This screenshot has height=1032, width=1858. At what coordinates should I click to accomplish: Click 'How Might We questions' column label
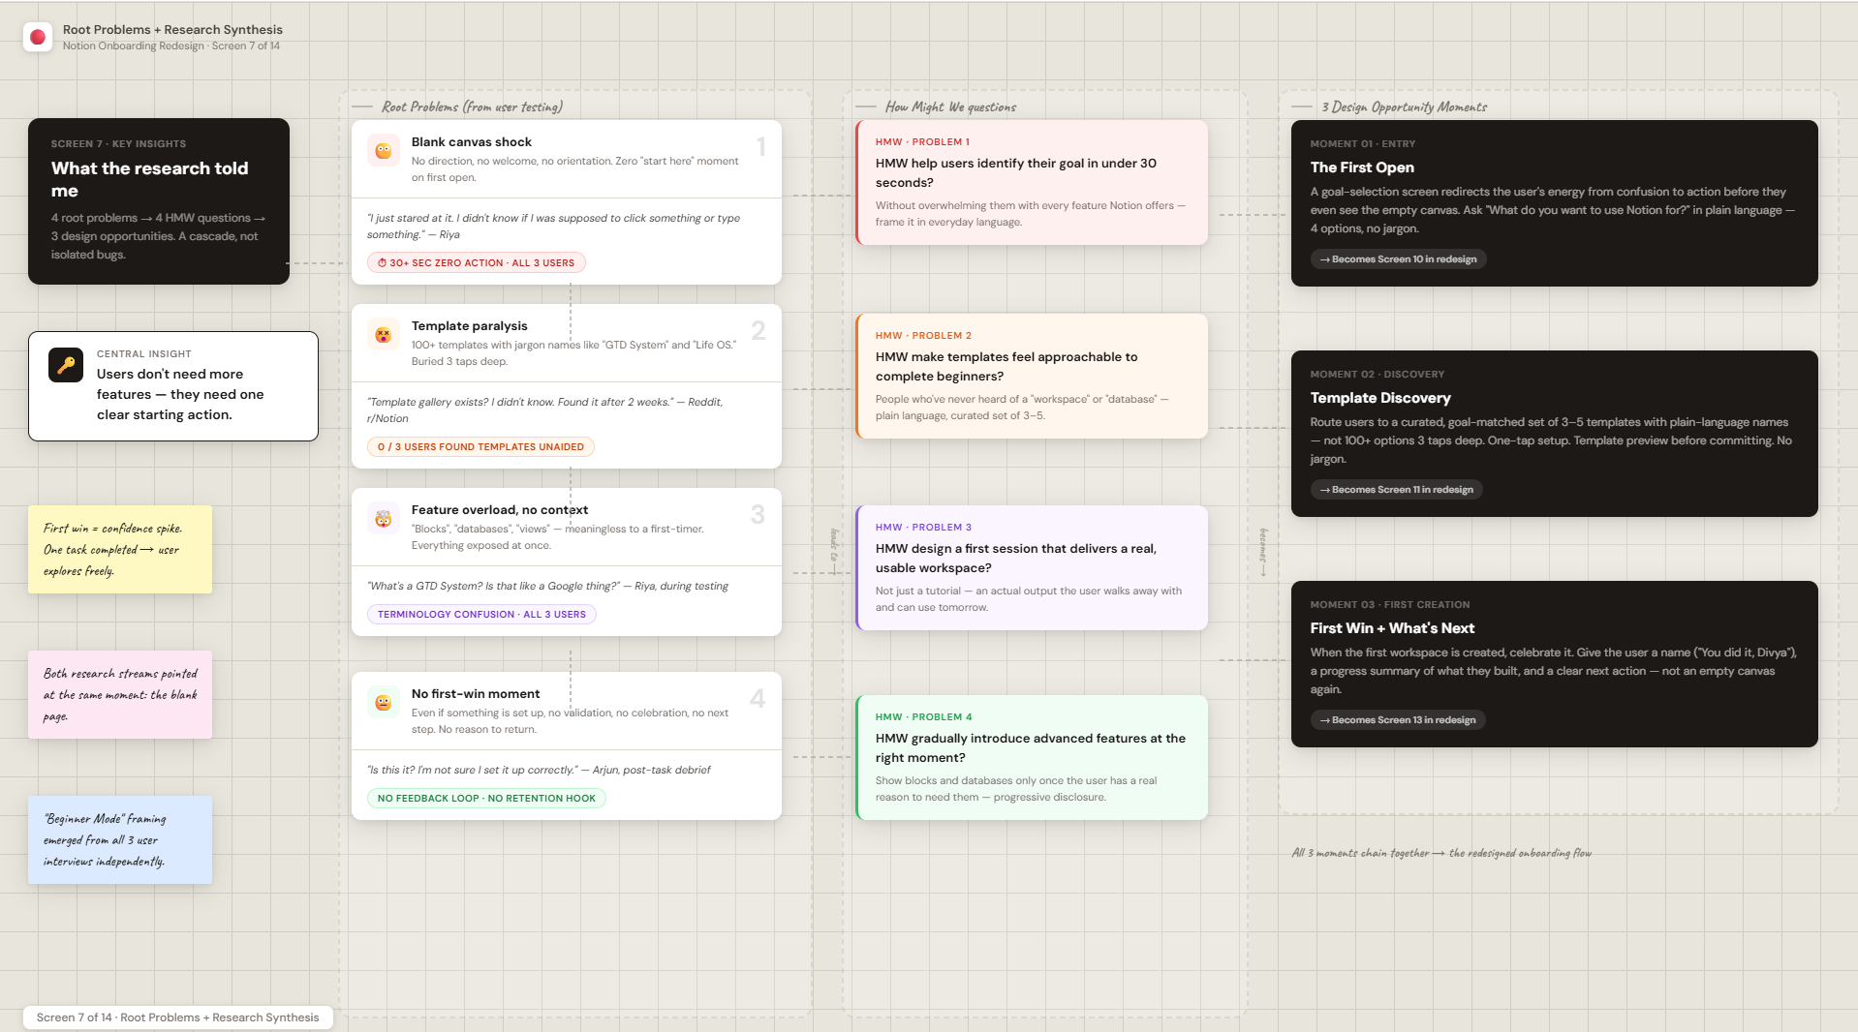click(950, 106)
